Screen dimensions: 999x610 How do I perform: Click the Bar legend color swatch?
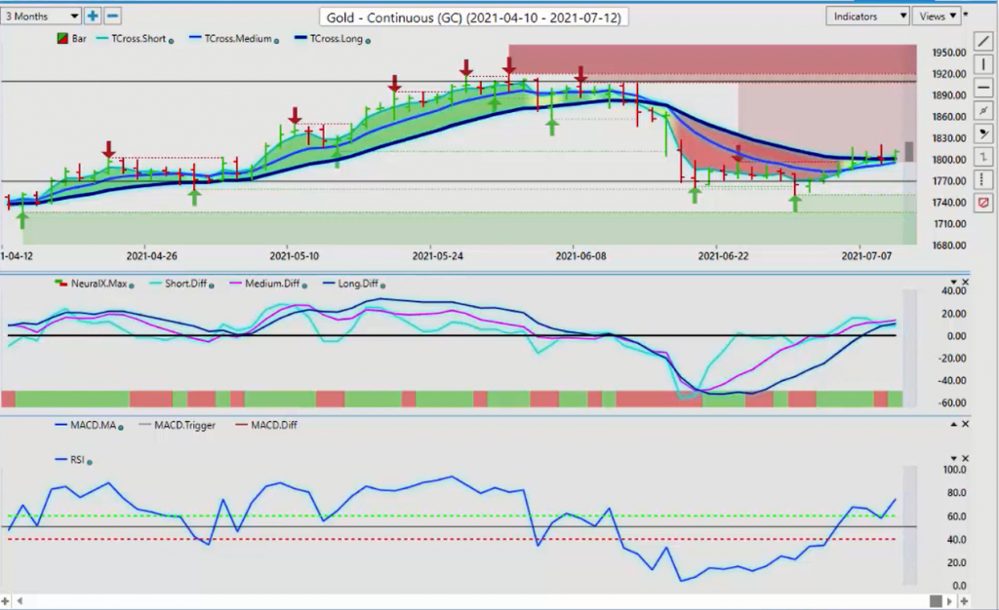62,39
